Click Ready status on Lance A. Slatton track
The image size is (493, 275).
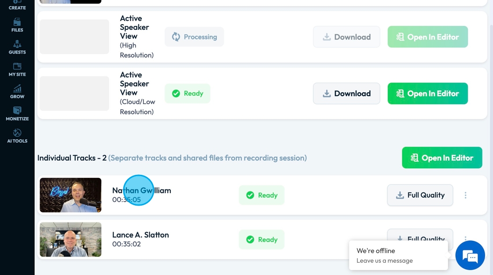click(x=261, y=239)
